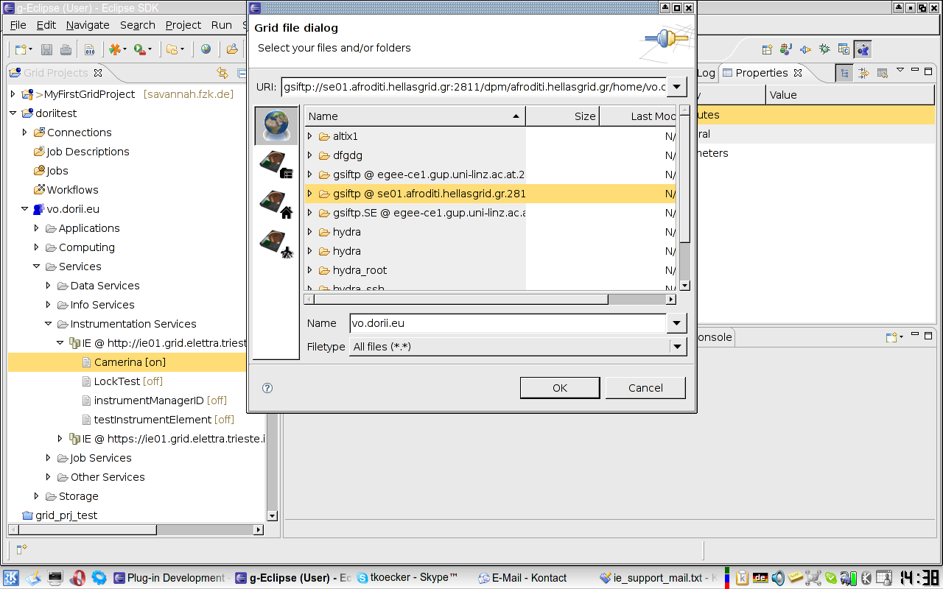Expand the Data Services node
This screenshot has width=943, height=589.
tap(48, 286)
